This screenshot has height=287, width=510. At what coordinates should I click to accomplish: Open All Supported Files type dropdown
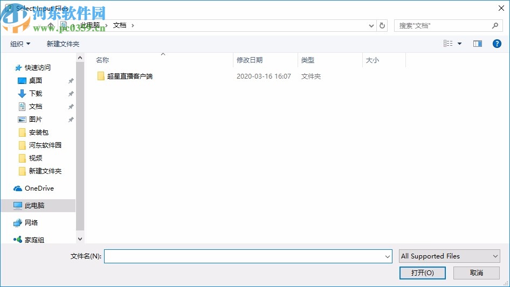449,256
